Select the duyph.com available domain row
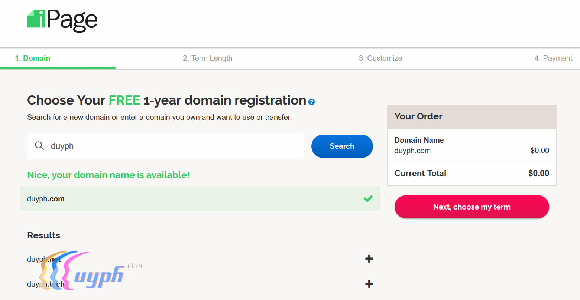Image resolution: width=580 pixels, height=300 pixels. [x=186, y=199]
